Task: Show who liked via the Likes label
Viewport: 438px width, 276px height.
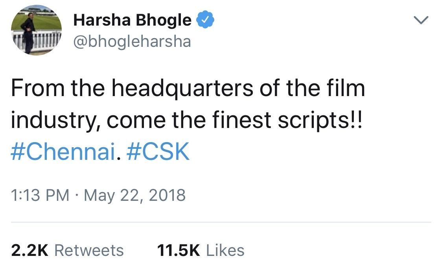Action: 225,250
